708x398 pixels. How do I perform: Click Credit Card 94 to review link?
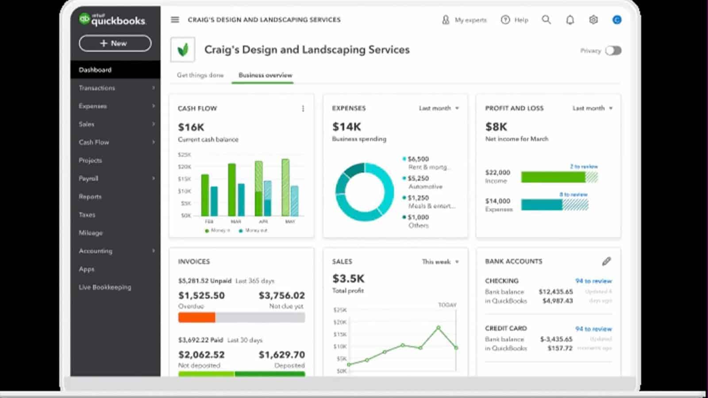(x=593, y=329)
